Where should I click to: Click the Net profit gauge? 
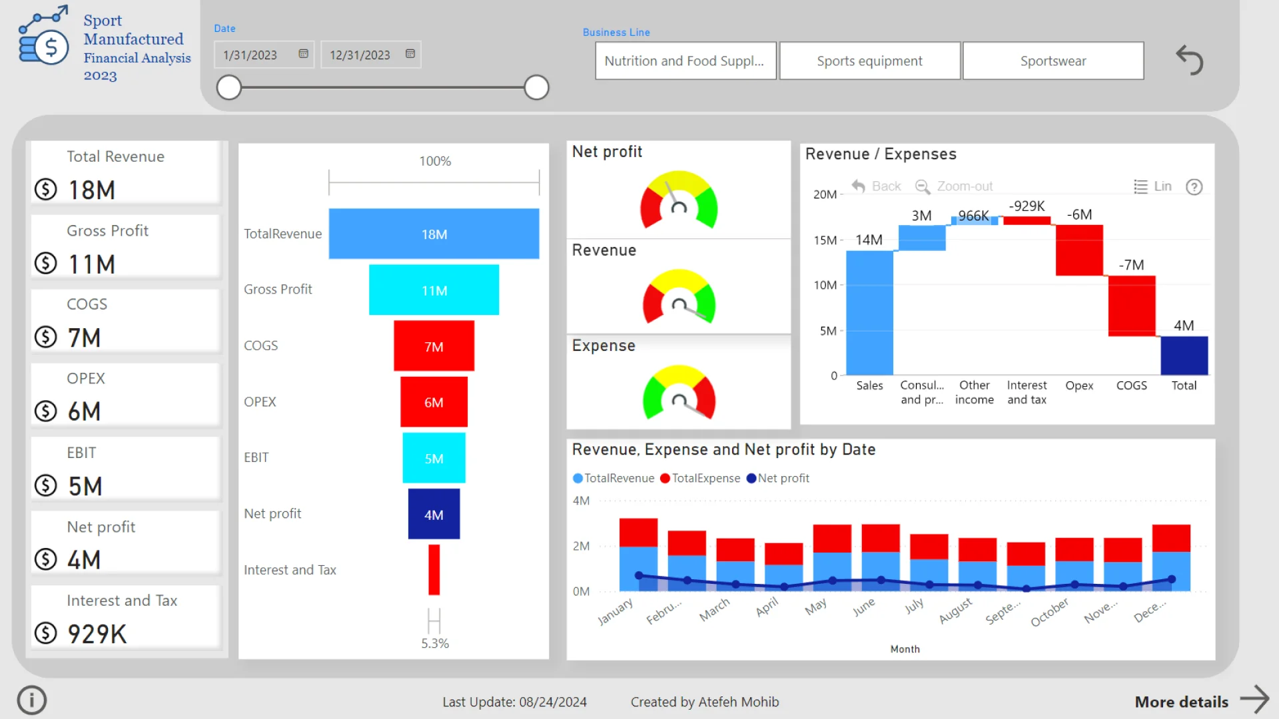tap(679, 200)
